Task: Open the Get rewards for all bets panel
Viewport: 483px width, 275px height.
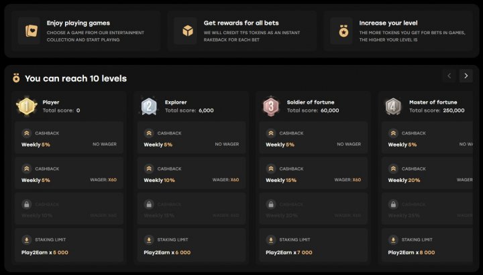Action: 242,31
